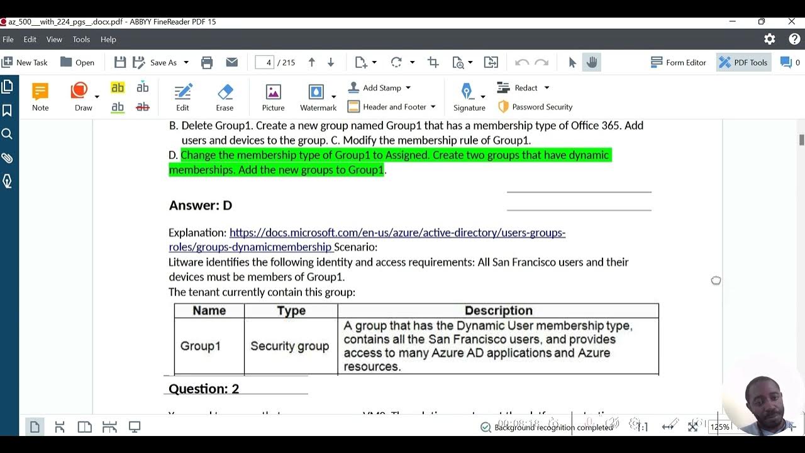Click the Watermark tool

[x=317, y=97]
